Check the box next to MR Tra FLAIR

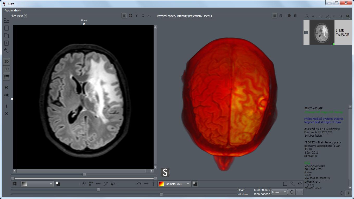(x=306, y=32)
